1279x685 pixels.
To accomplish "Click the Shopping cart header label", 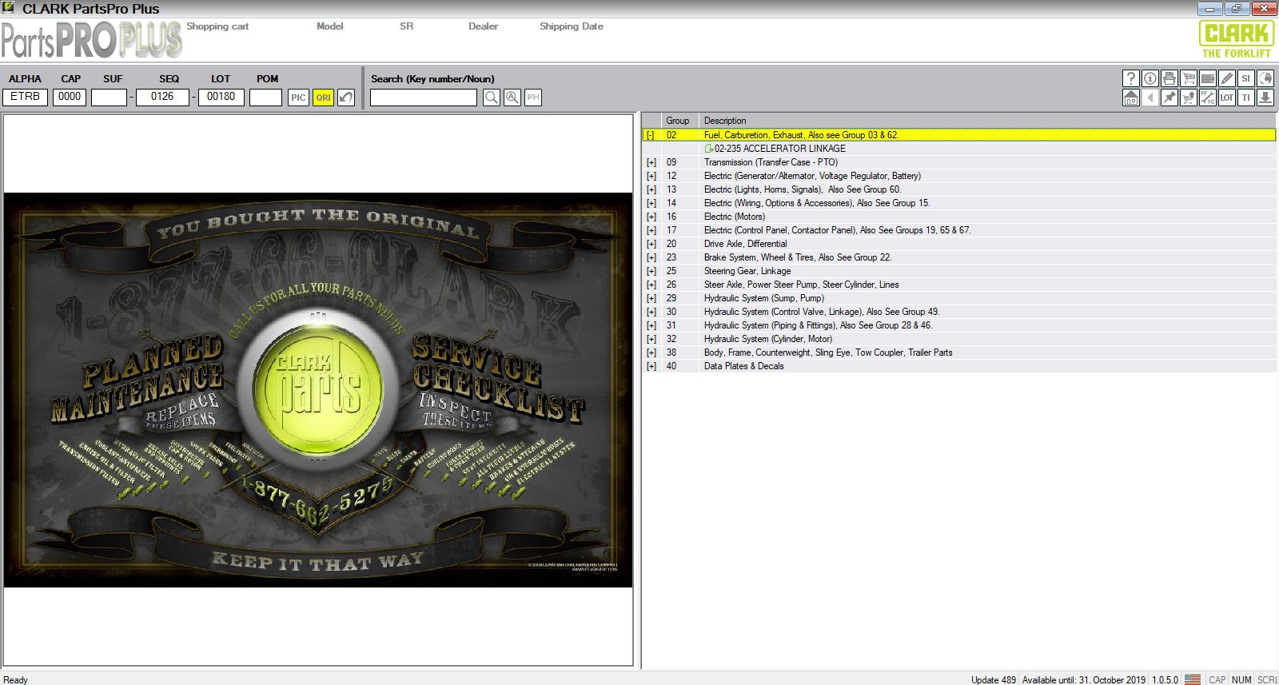I will click(x=217, y=26).
